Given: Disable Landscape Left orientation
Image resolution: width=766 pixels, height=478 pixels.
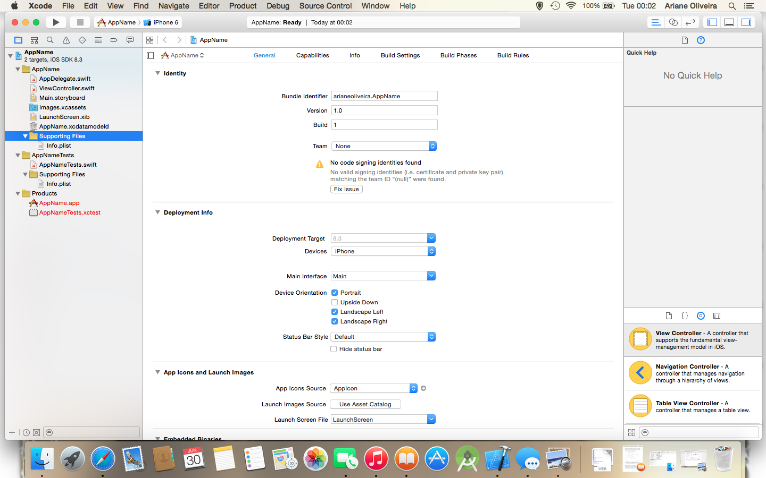Looking at the screenshot, I should 334,312.
